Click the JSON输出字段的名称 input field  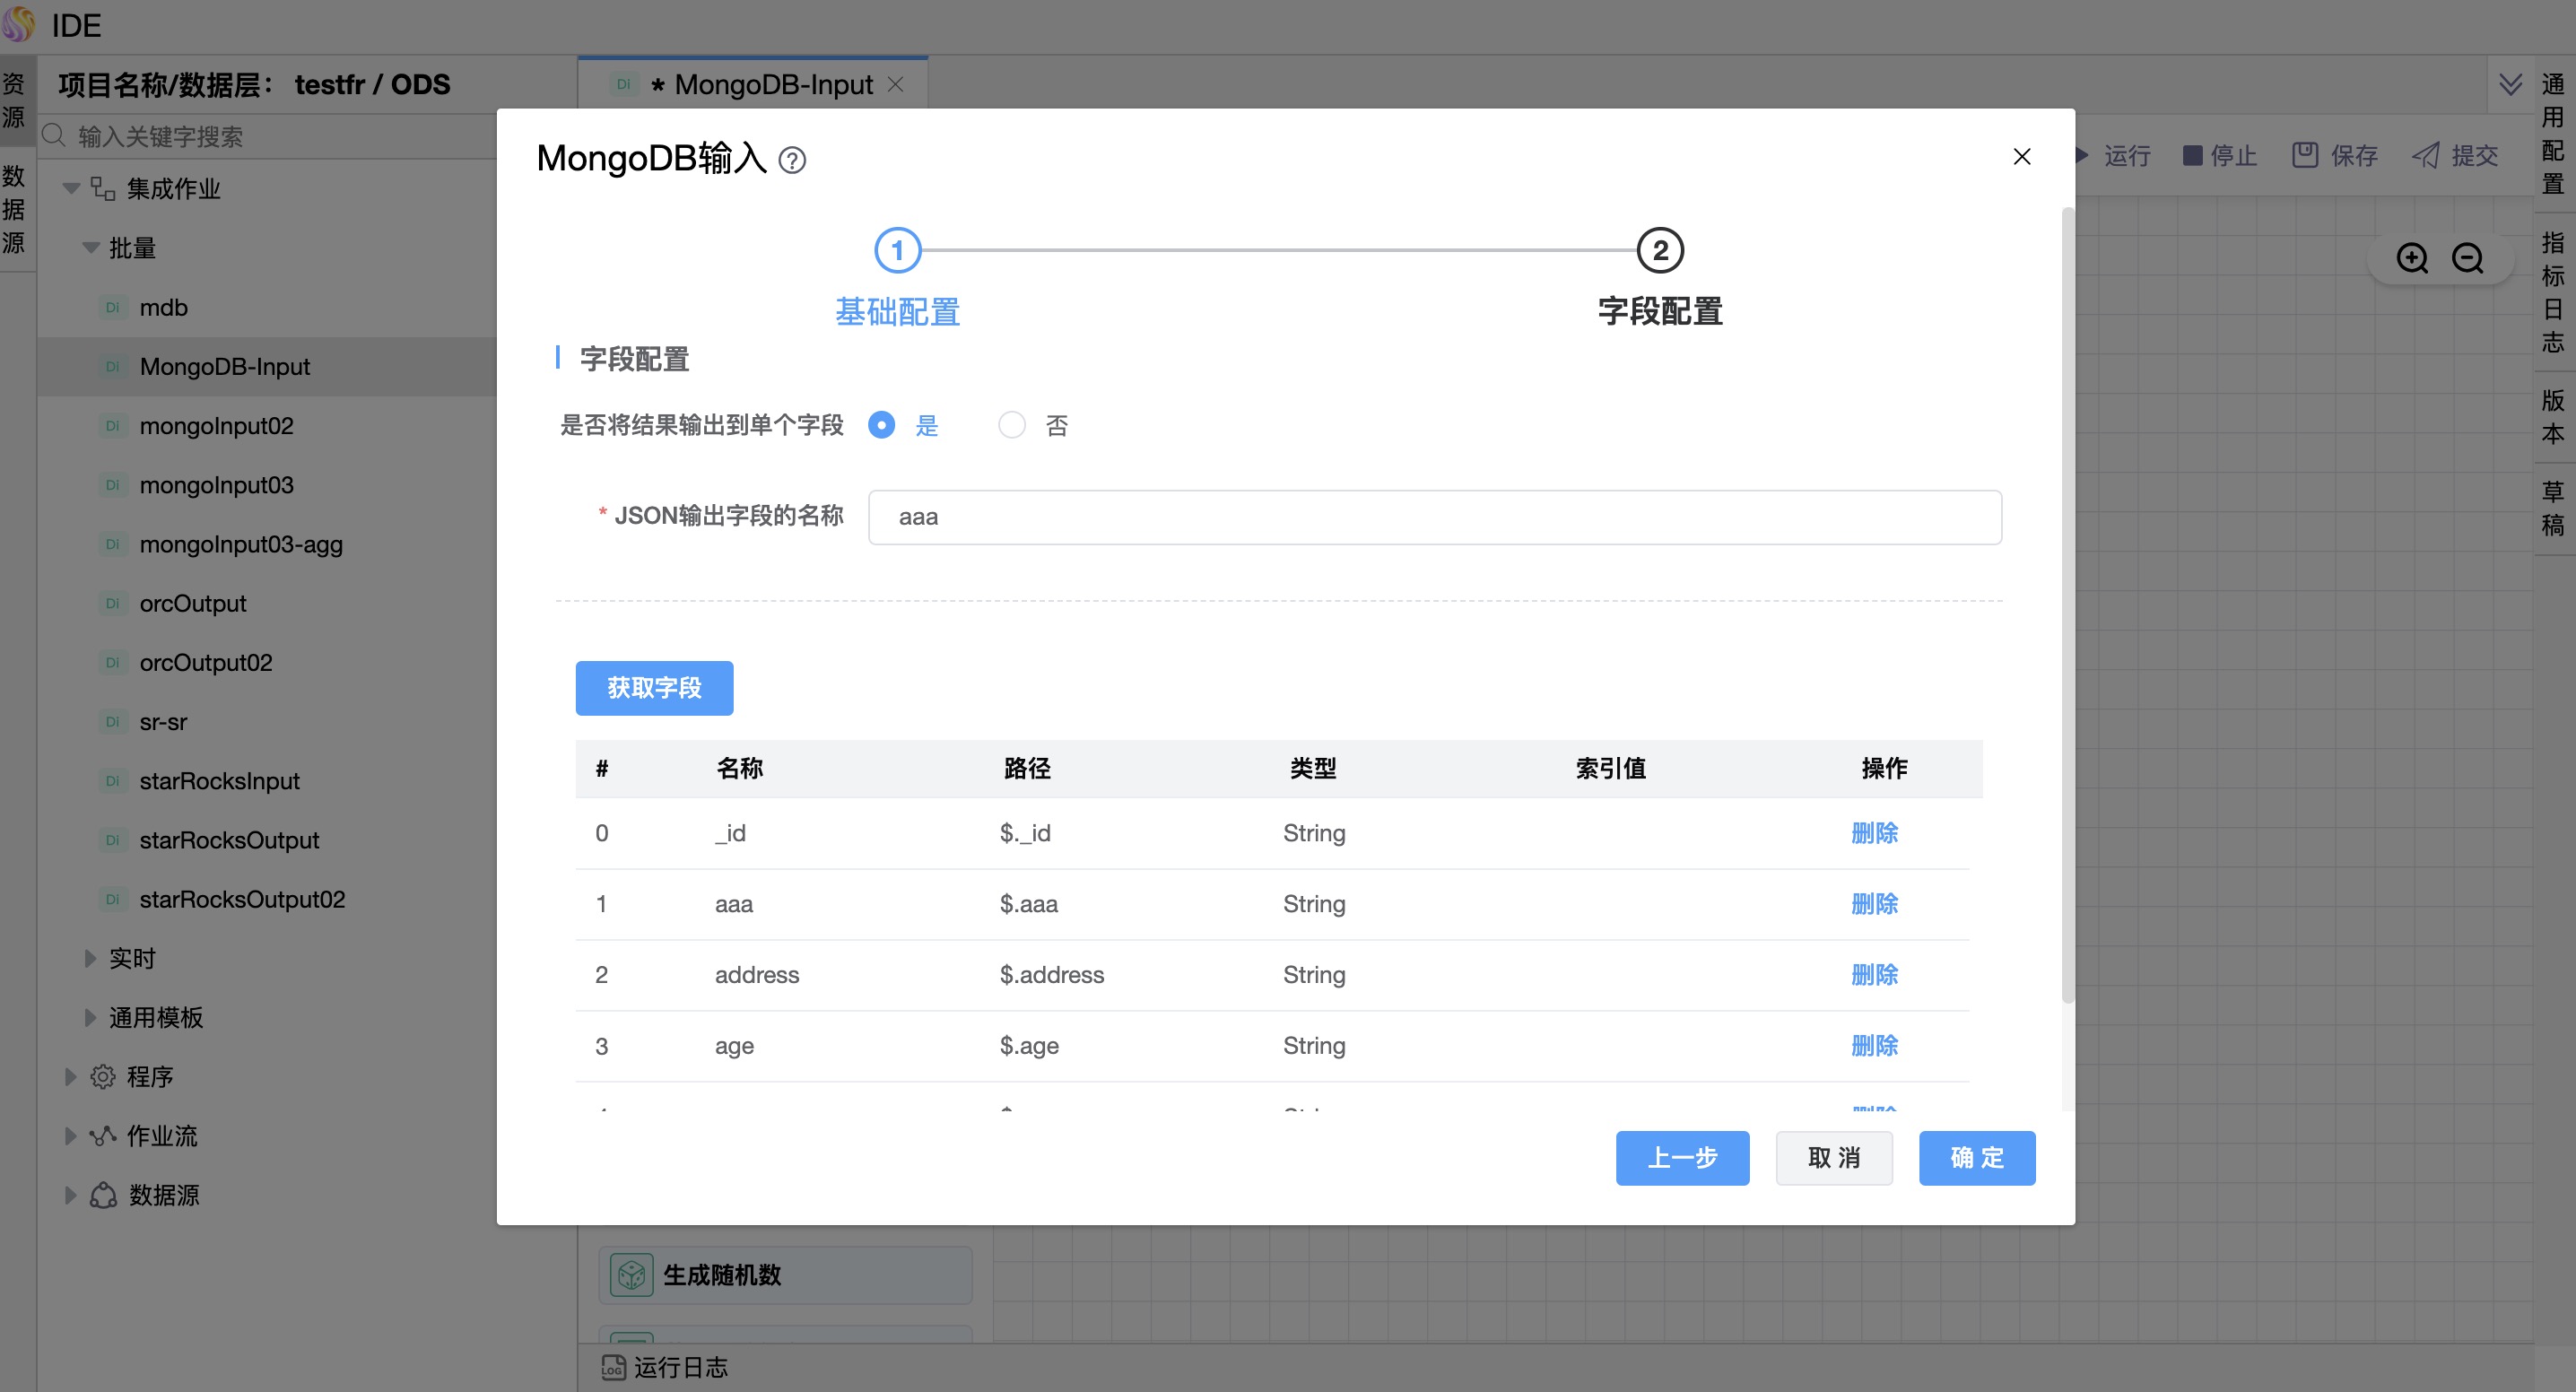[x=1434, y=517]
